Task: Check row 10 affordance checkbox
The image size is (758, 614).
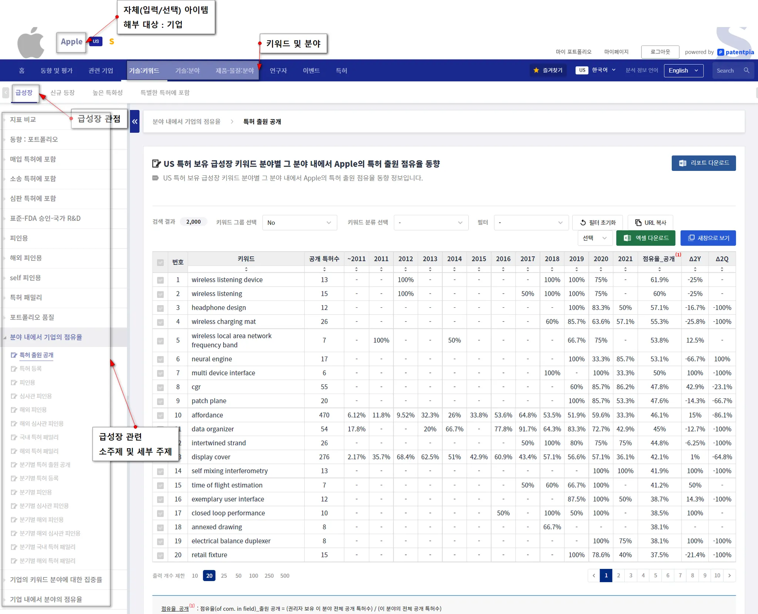Action: 160,415
